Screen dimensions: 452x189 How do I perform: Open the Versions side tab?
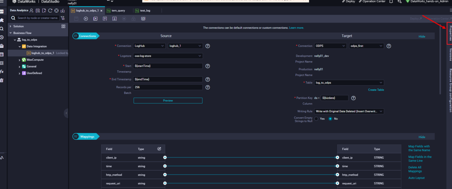[450, 55]
